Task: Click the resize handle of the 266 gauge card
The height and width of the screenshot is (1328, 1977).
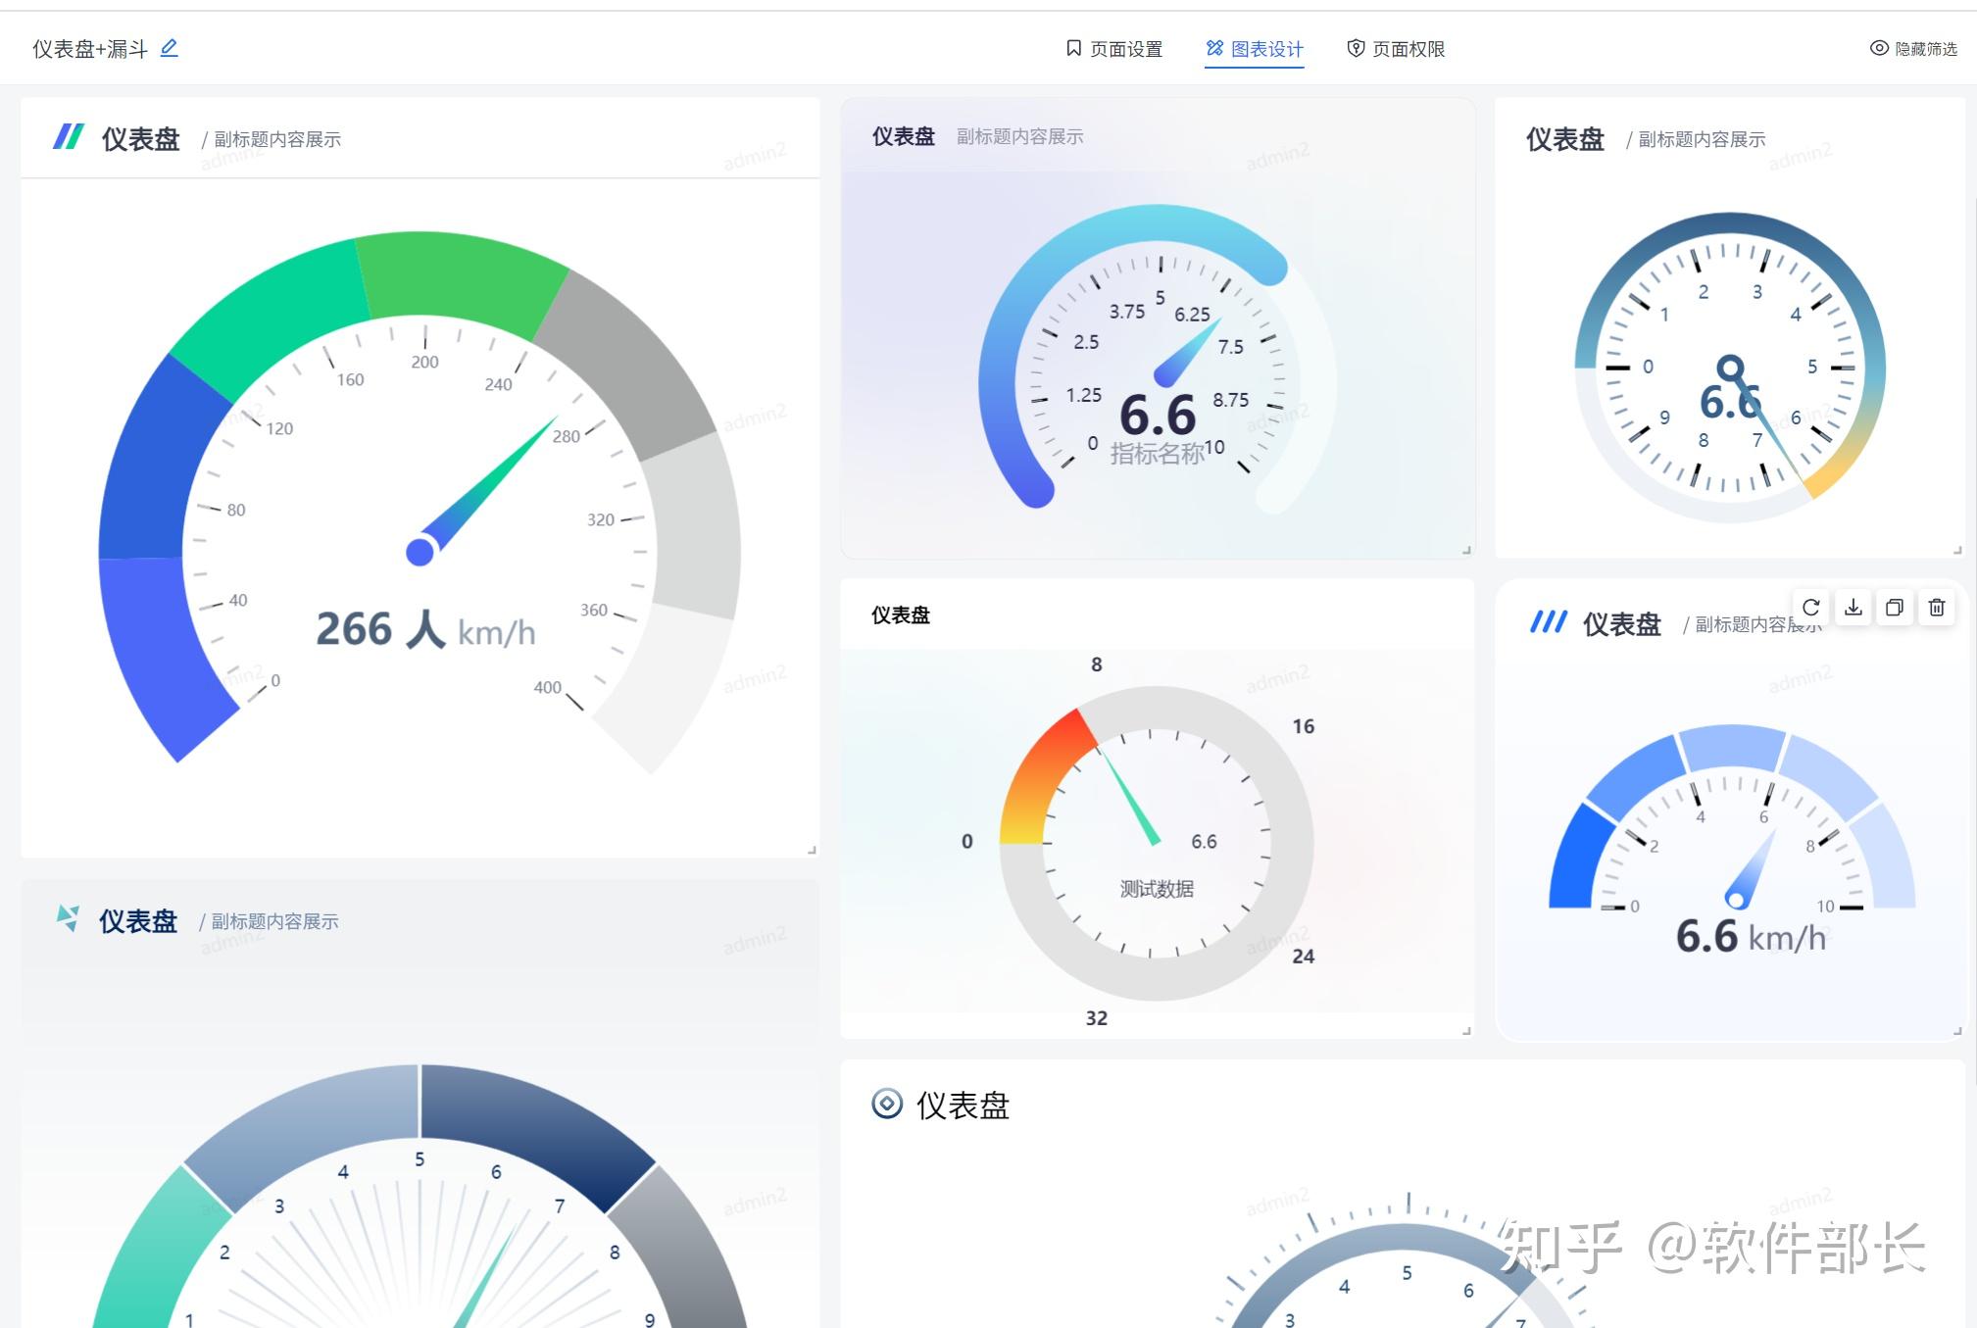Action: click(x=812, y=850)
